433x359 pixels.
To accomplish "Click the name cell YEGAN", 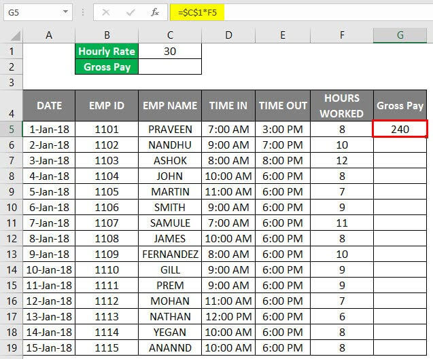I will (170, 333).
